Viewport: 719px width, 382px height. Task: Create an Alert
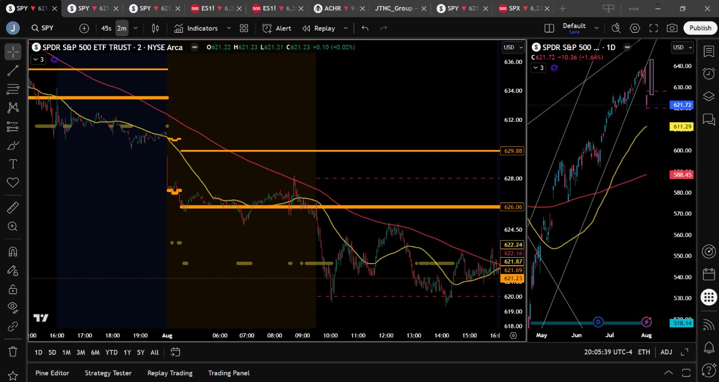tap(277, 28)
